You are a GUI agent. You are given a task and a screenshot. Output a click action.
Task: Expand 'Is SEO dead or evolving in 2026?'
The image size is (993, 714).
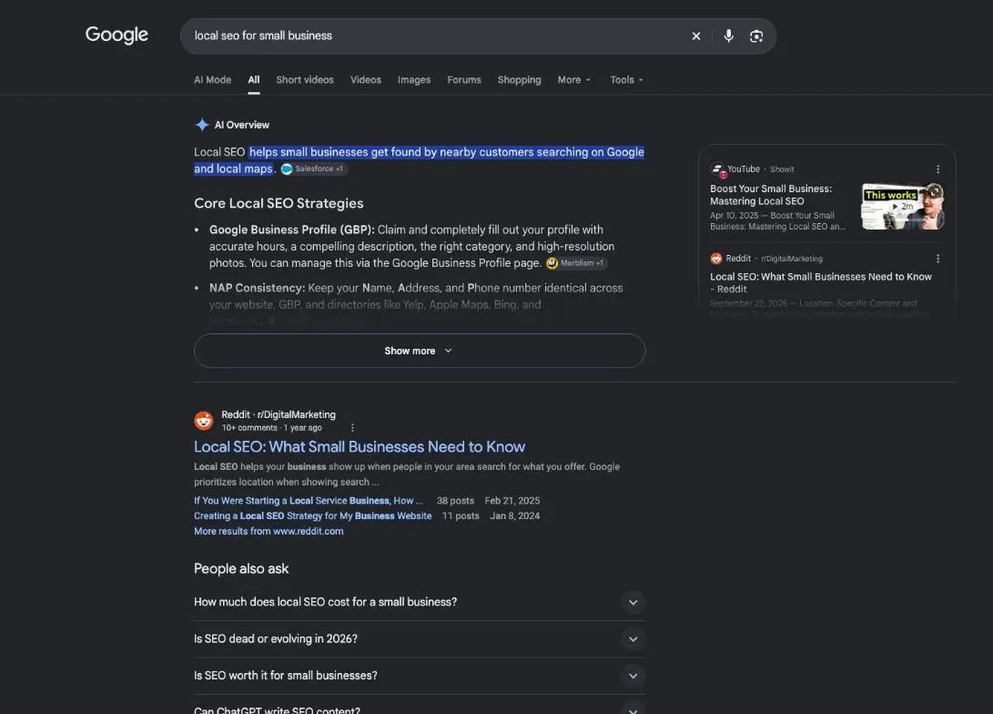(x=420, y=638)
